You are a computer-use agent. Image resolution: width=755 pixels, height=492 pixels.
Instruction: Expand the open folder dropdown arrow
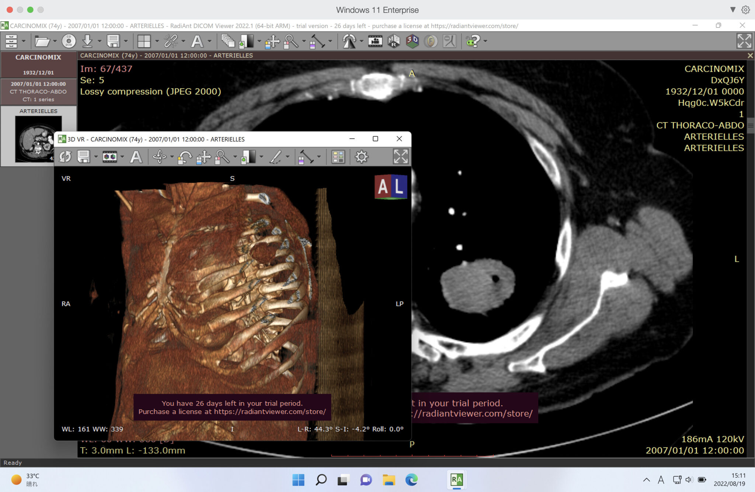click(x=55, y=41)
